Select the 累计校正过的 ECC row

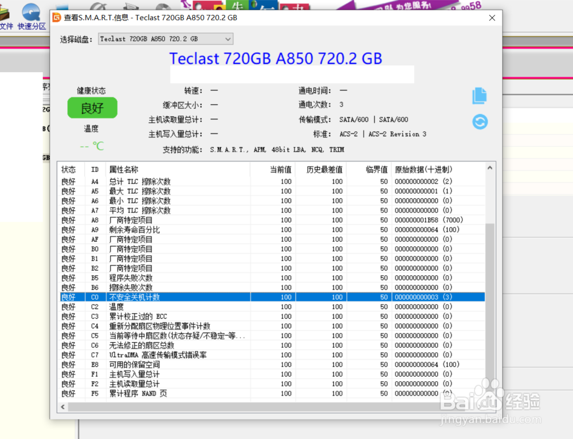(272, 316)
